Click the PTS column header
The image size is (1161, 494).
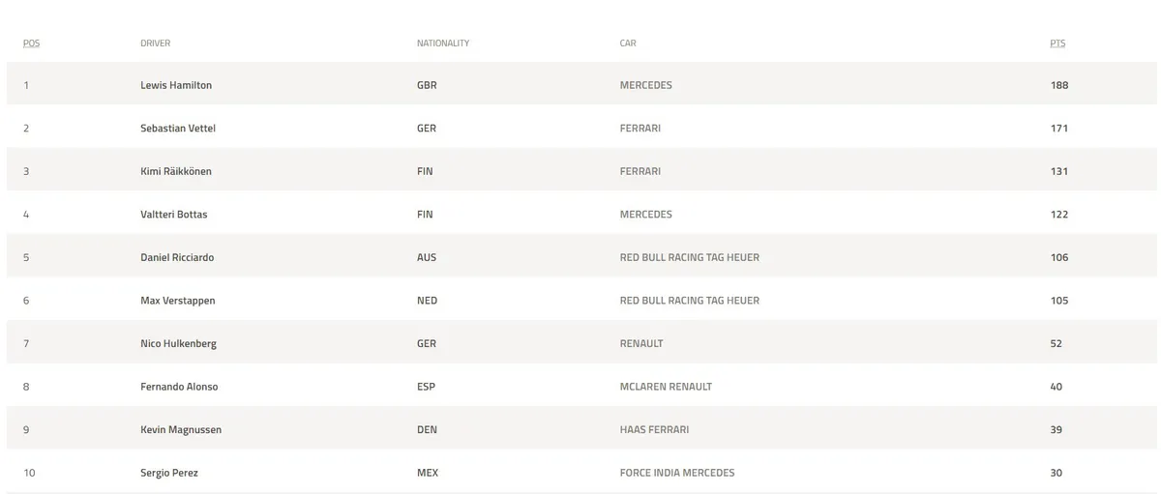tap(1057, 44)
